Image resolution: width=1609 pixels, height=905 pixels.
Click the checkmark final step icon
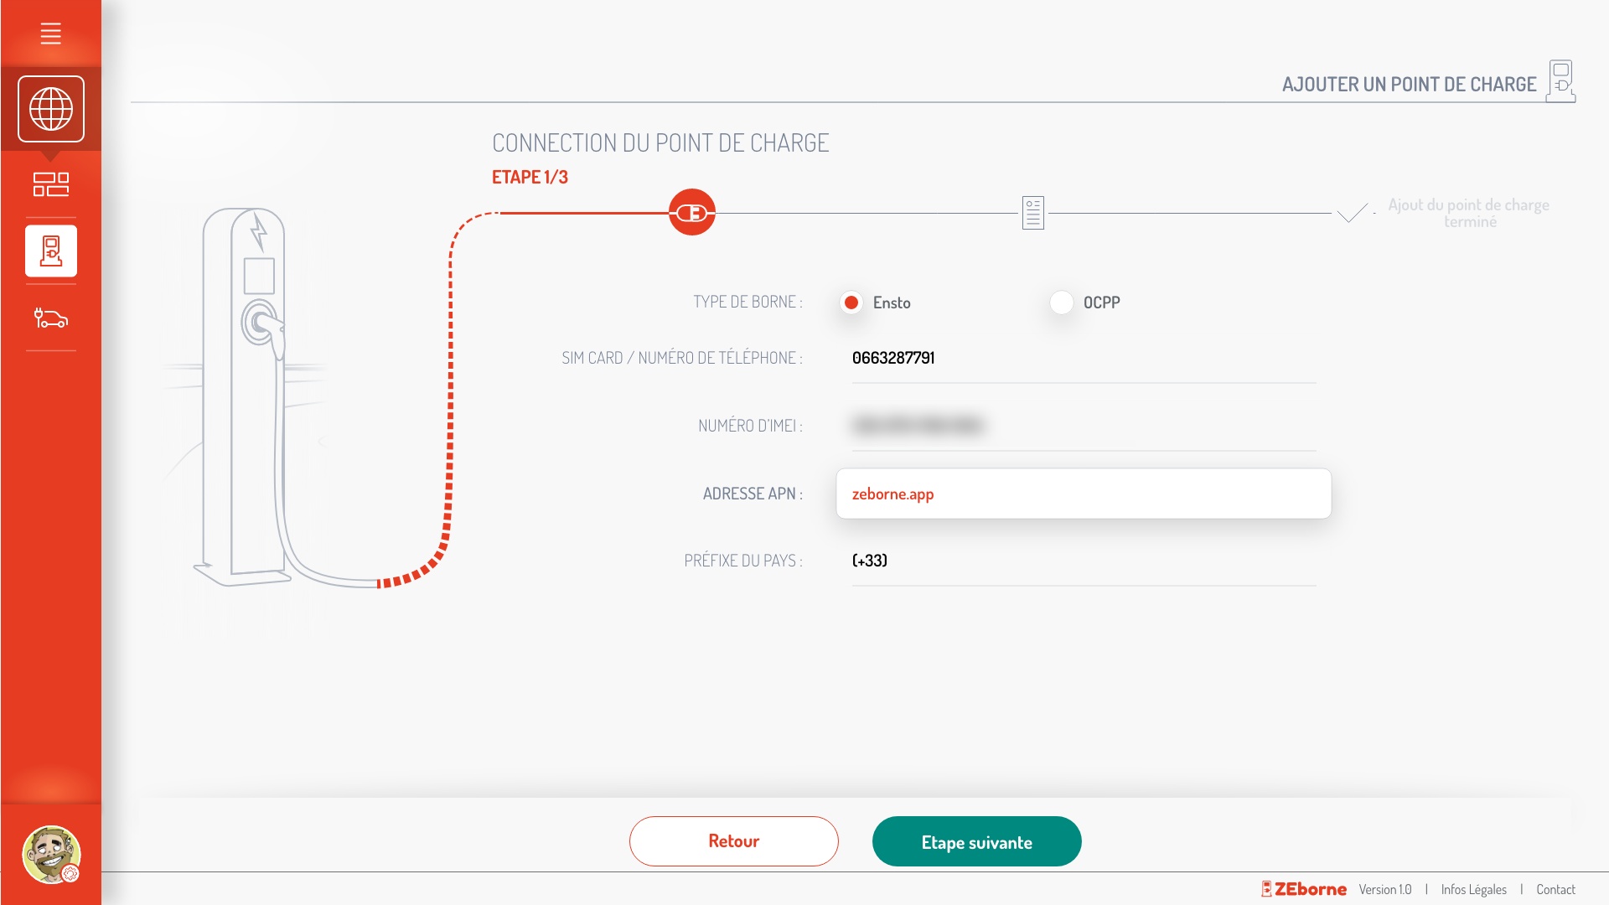[1352, 213]
